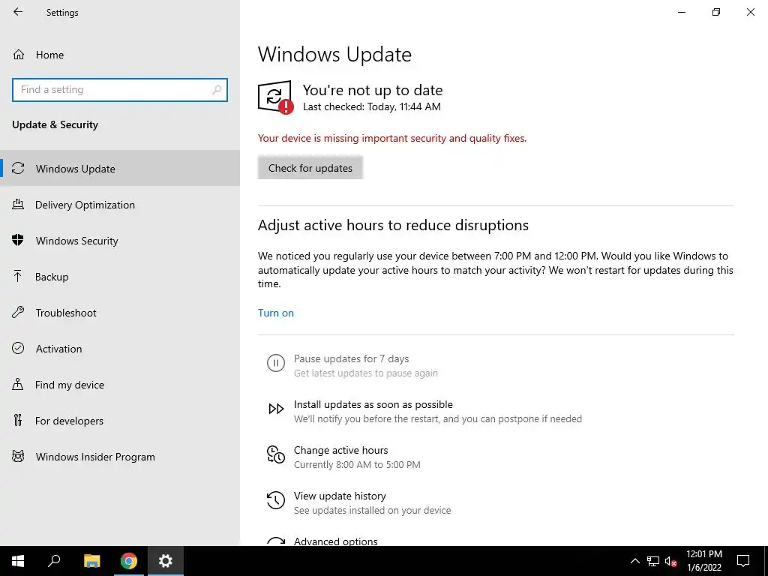Click the magnifier icon in the search box

click(217, 90)
